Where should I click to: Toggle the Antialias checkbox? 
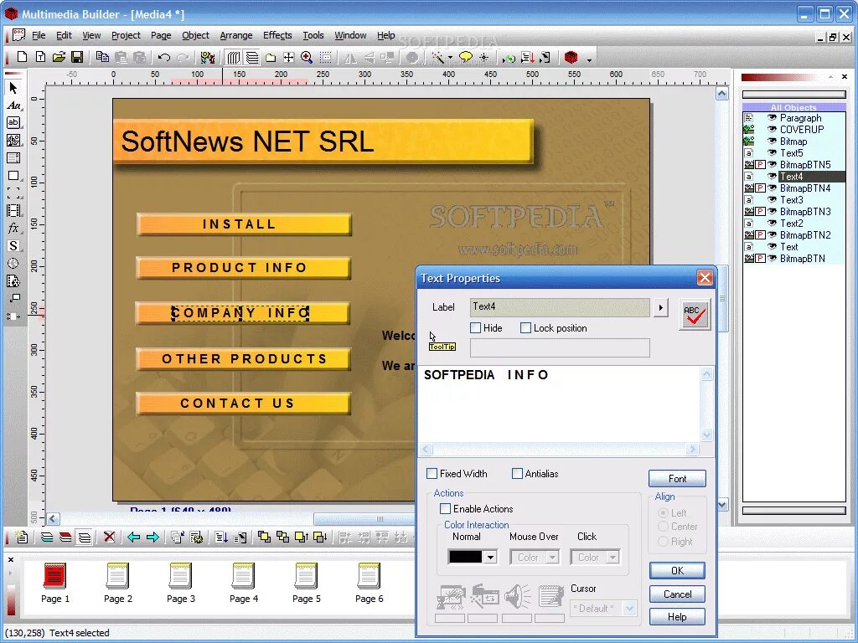click(x=517, y=474)
